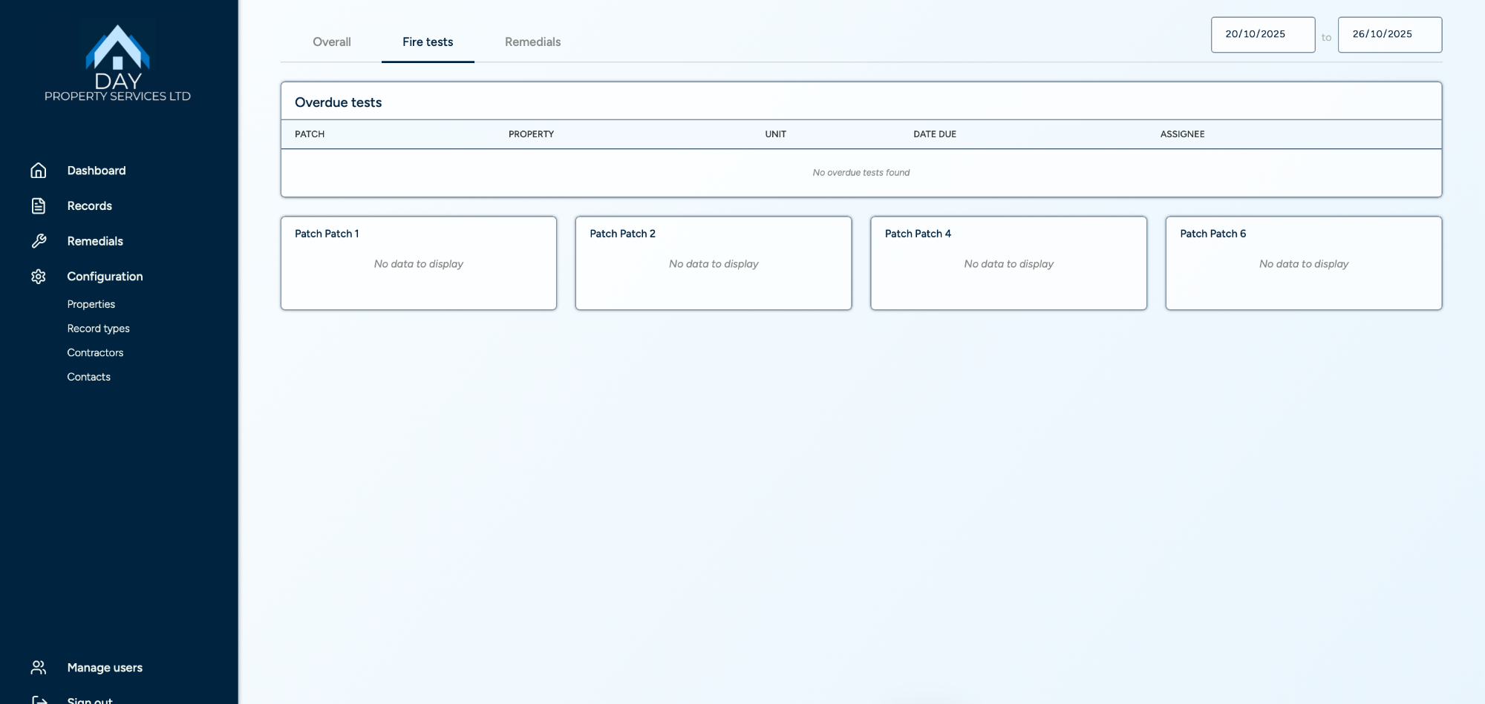Open the Remedials tab

(532, 42)
